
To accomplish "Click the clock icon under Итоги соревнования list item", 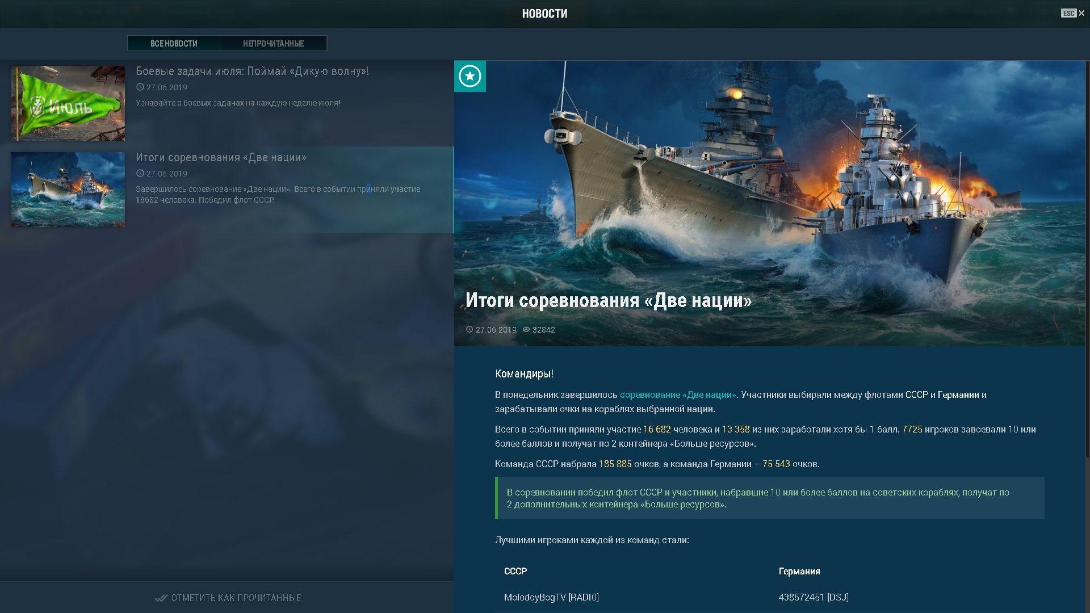I will tap(140, 174).
